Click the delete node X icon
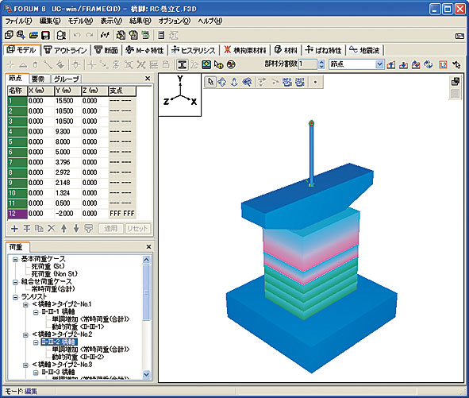Screen dimensions: 469x398 pos(52,229)
